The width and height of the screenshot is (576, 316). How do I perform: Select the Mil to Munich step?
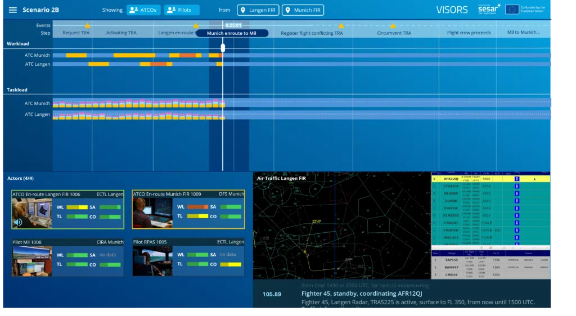(524, 32)
